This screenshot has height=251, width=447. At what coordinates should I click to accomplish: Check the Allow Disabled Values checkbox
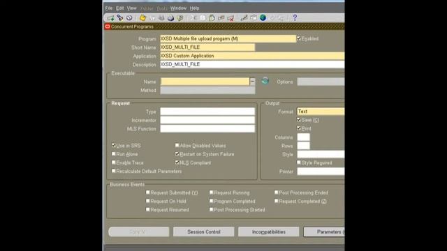click(x=177, y=145)
